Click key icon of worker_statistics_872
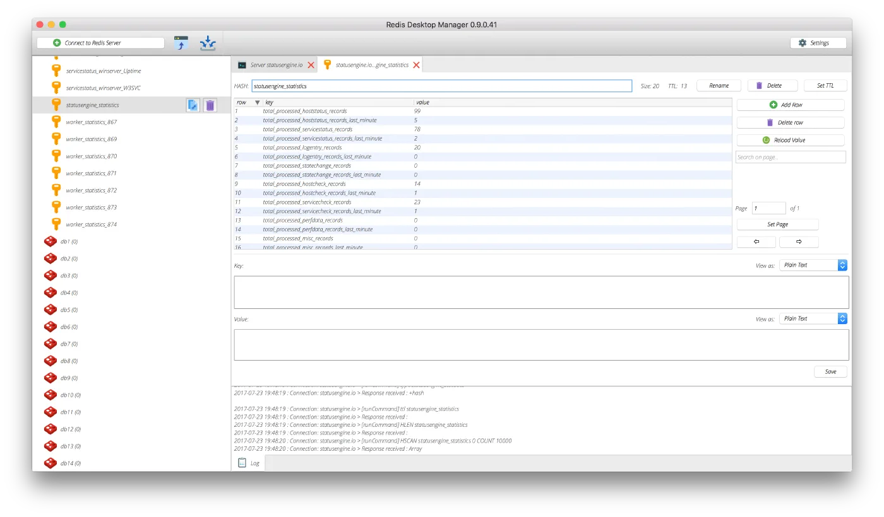This screenshot has width=884, height=517. (56, 190)
